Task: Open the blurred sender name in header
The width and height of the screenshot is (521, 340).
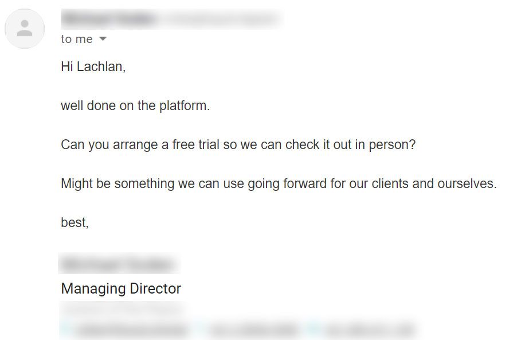Action: click(x=109, y=19)
